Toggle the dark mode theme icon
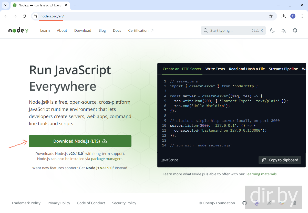This screenshot has width=308, height=213. pos(272,30)
